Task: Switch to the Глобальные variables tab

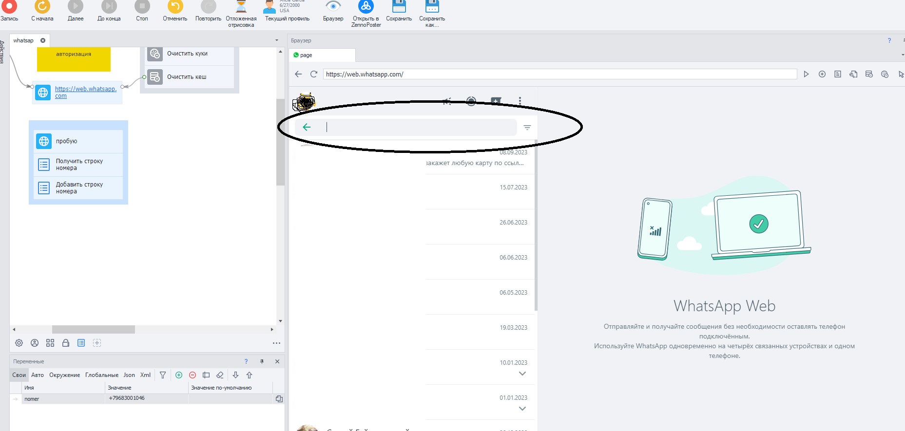Action: point(102,375)
